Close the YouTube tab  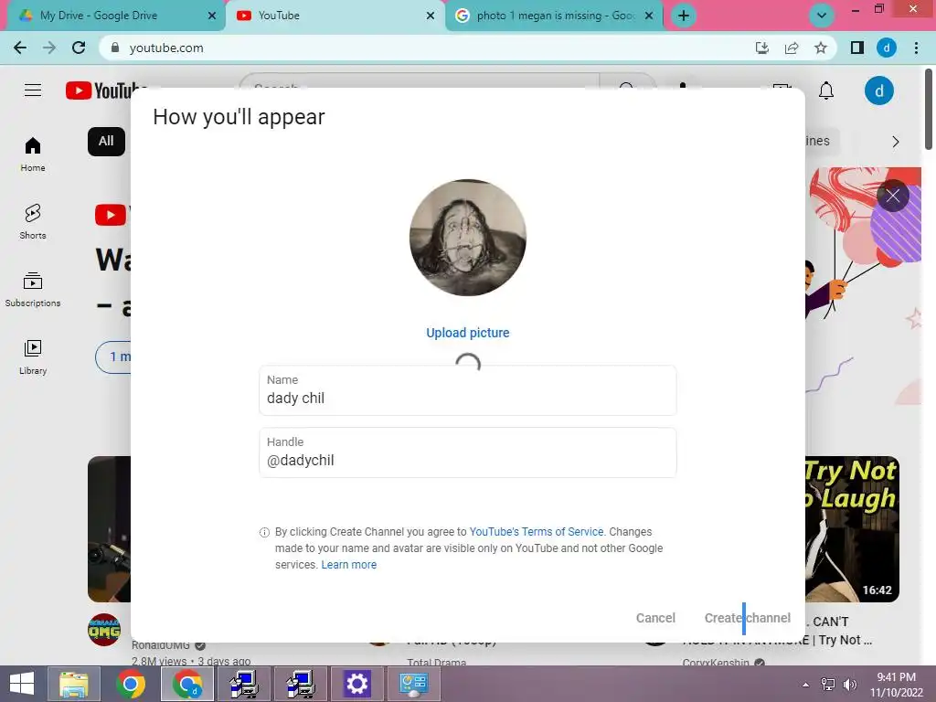click(431, 16)
